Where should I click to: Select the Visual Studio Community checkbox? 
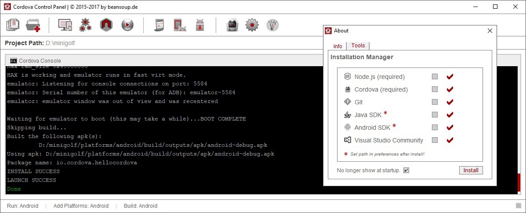tap(435, 140)
